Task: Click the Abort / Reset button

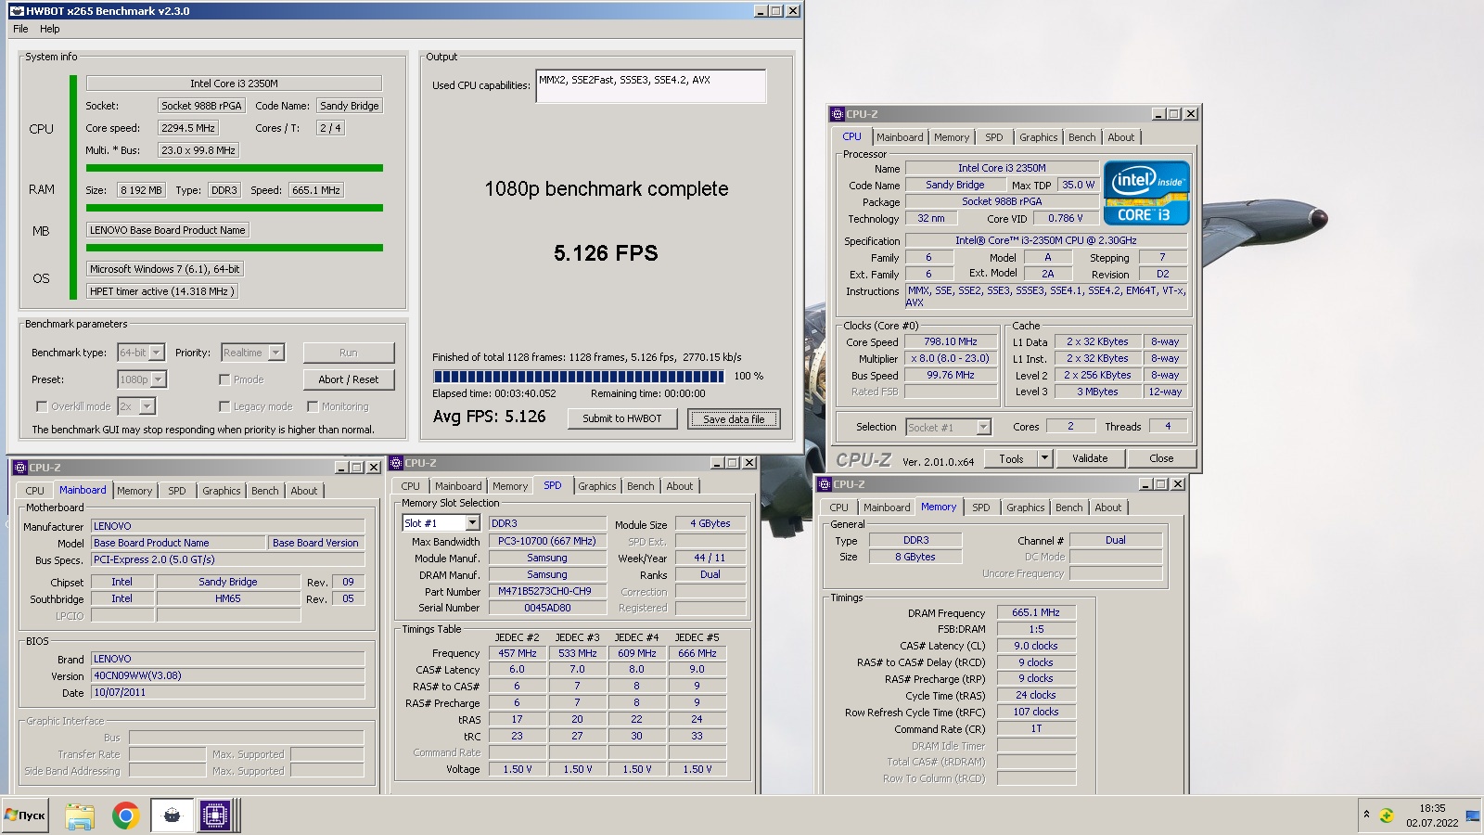Action: [349, 379]
